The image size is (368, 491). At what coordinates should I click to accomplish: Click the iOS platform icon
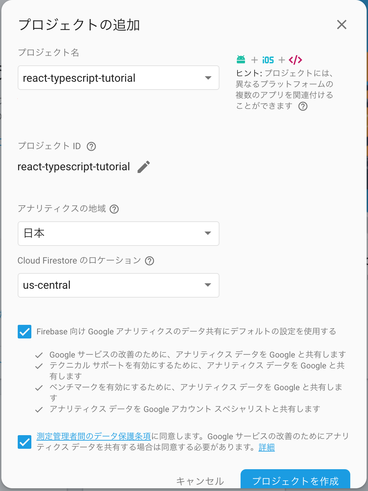[267, 59]
